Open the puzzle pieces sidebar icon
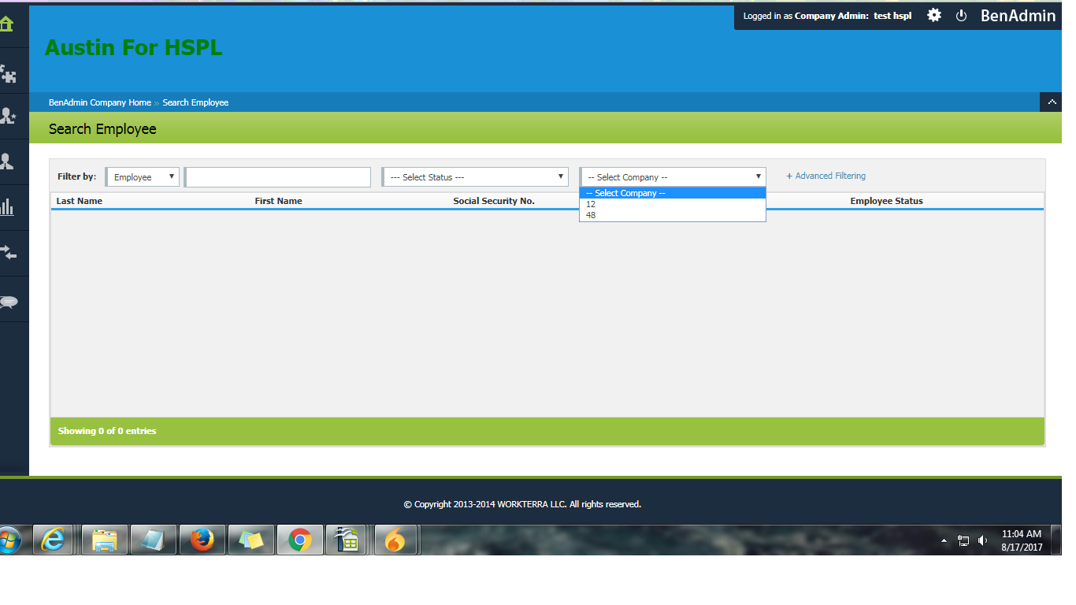 click(x=8, y=74)
